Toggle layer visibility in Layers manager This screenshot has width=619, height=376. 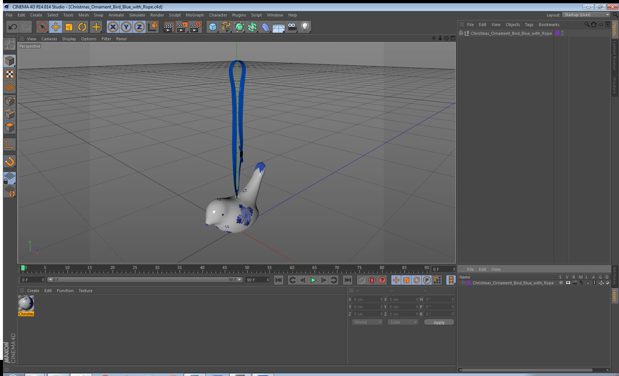point(568,283)
